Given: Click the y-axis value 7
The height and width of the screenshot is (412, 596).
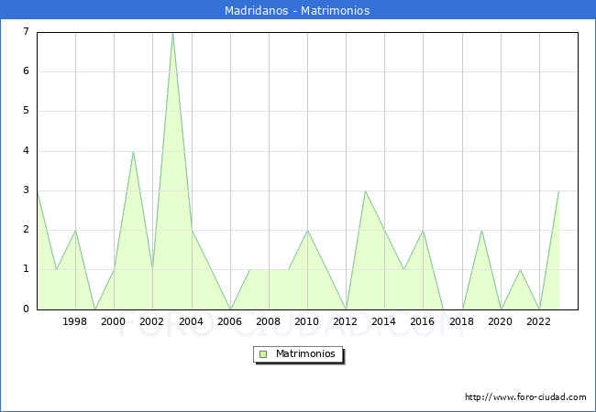Looking at the screenshot, I should tap(26, 31).
